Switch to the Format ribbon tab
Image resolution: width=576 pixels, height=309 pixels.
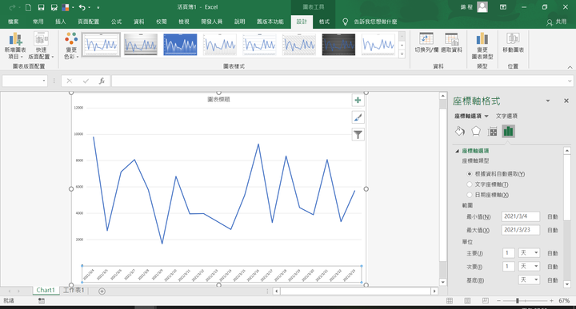324,22
